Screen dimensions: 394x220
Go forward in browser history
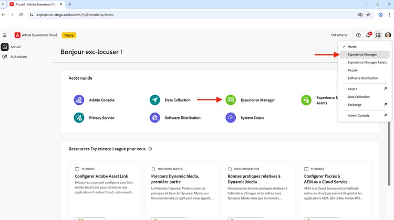pos(12,15)
